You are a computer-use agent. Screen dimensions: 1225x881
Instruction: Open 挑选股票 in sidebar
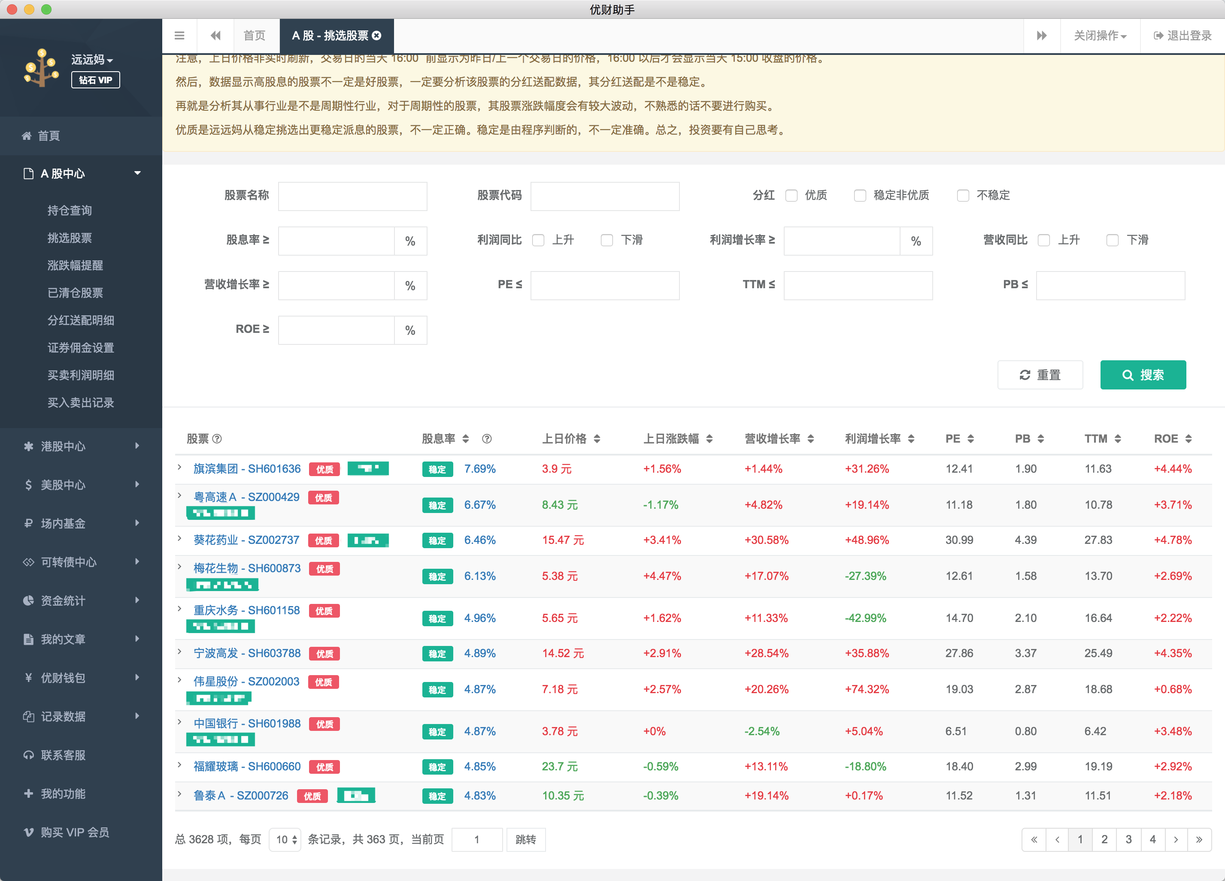coord(70,238)
